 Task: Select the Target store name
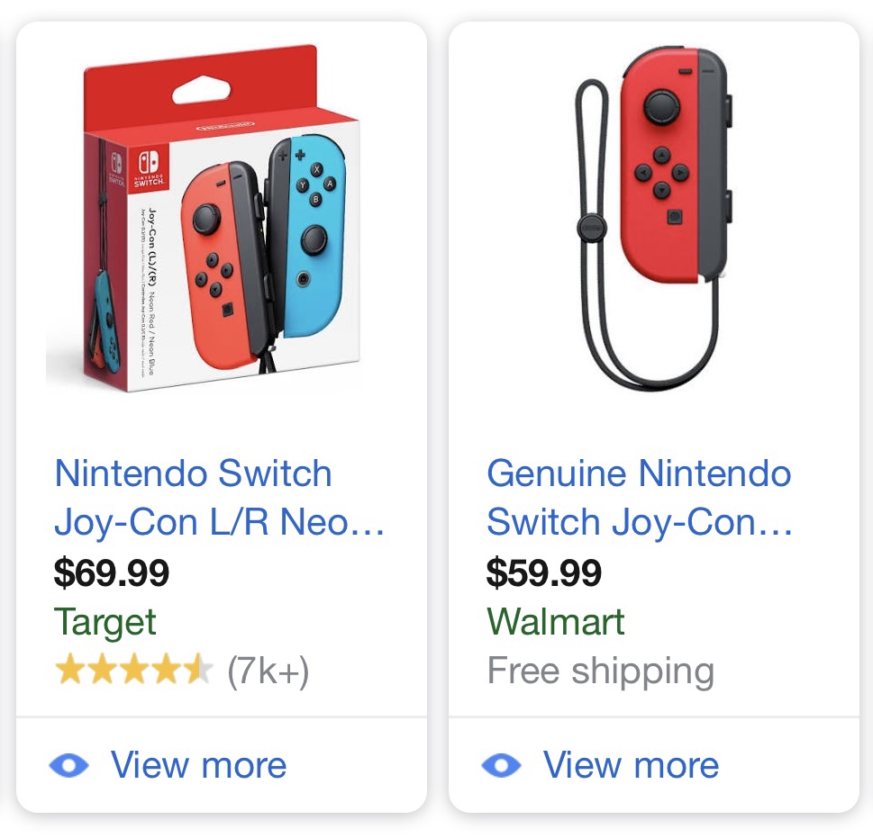105,622
